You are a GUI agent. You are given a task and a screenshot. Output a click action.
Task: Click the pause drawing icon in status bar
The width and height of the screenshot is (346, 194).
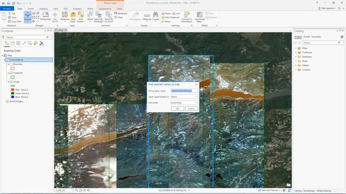point(284,190)
